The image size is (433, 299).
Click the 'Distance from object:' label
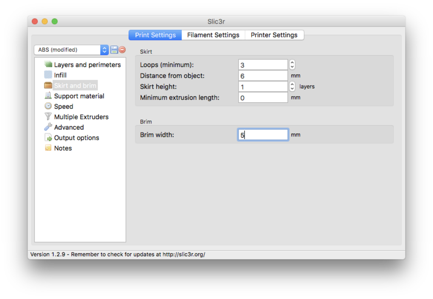pos(172,76)
